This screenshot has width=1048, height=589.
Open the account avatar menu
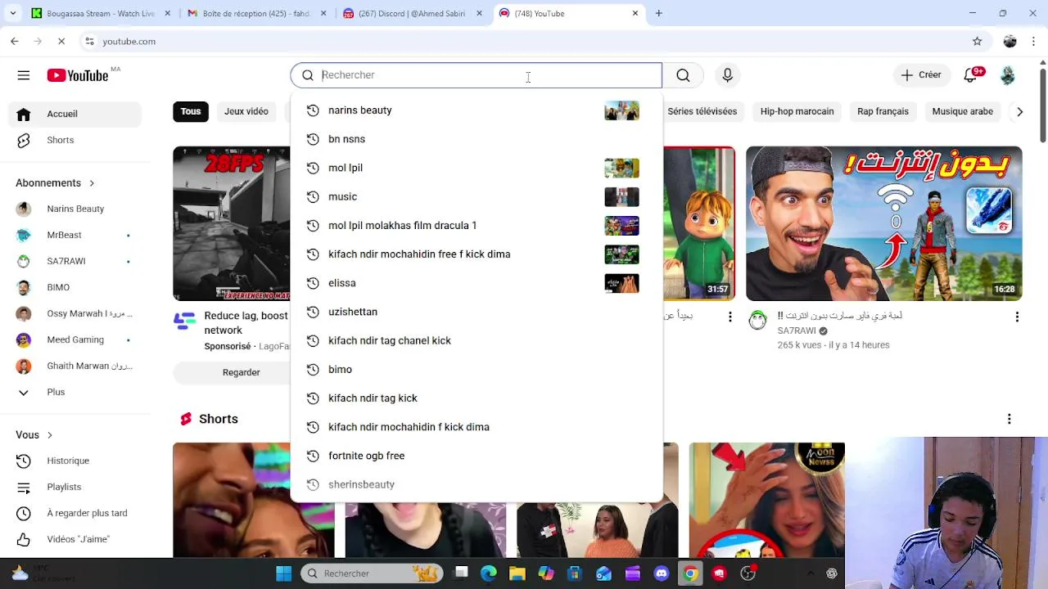pyautogui.click(x=1008, y=75)
